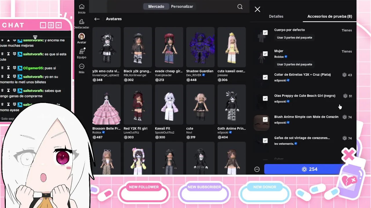Click LoveOutfitz creator name
Screen dimensions: 371x208
pyautogui.click(x=132, y=133)
